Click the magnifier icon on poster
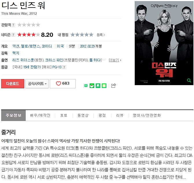Image resolution: width=194 pixels, height=183 pixels. 189,80
